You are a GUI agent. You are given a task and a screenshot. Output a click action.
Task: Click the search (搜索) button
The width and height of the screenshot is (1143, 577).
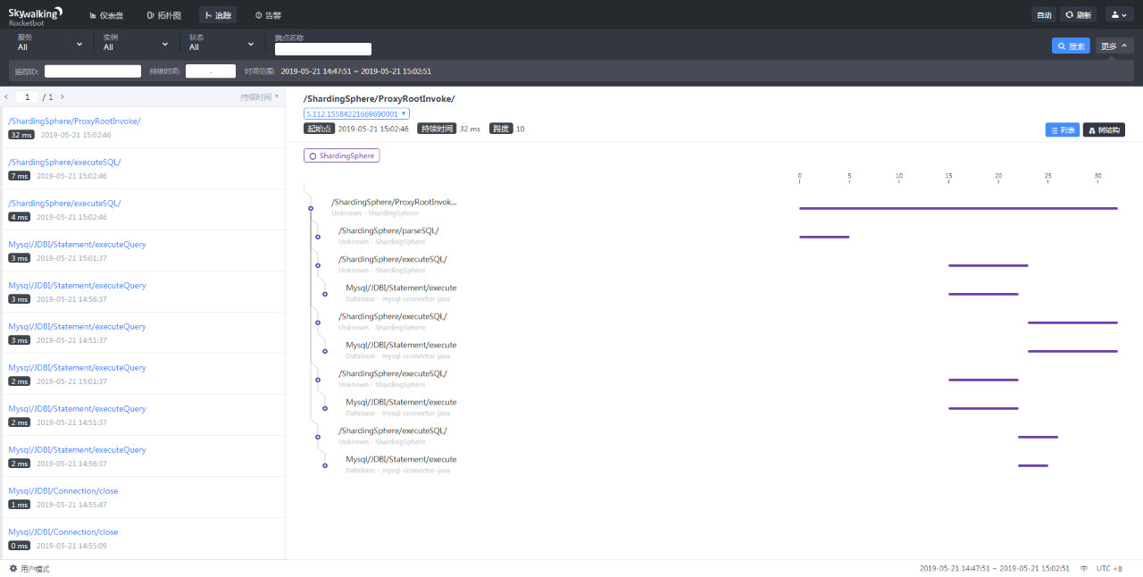pos(1071,46)
